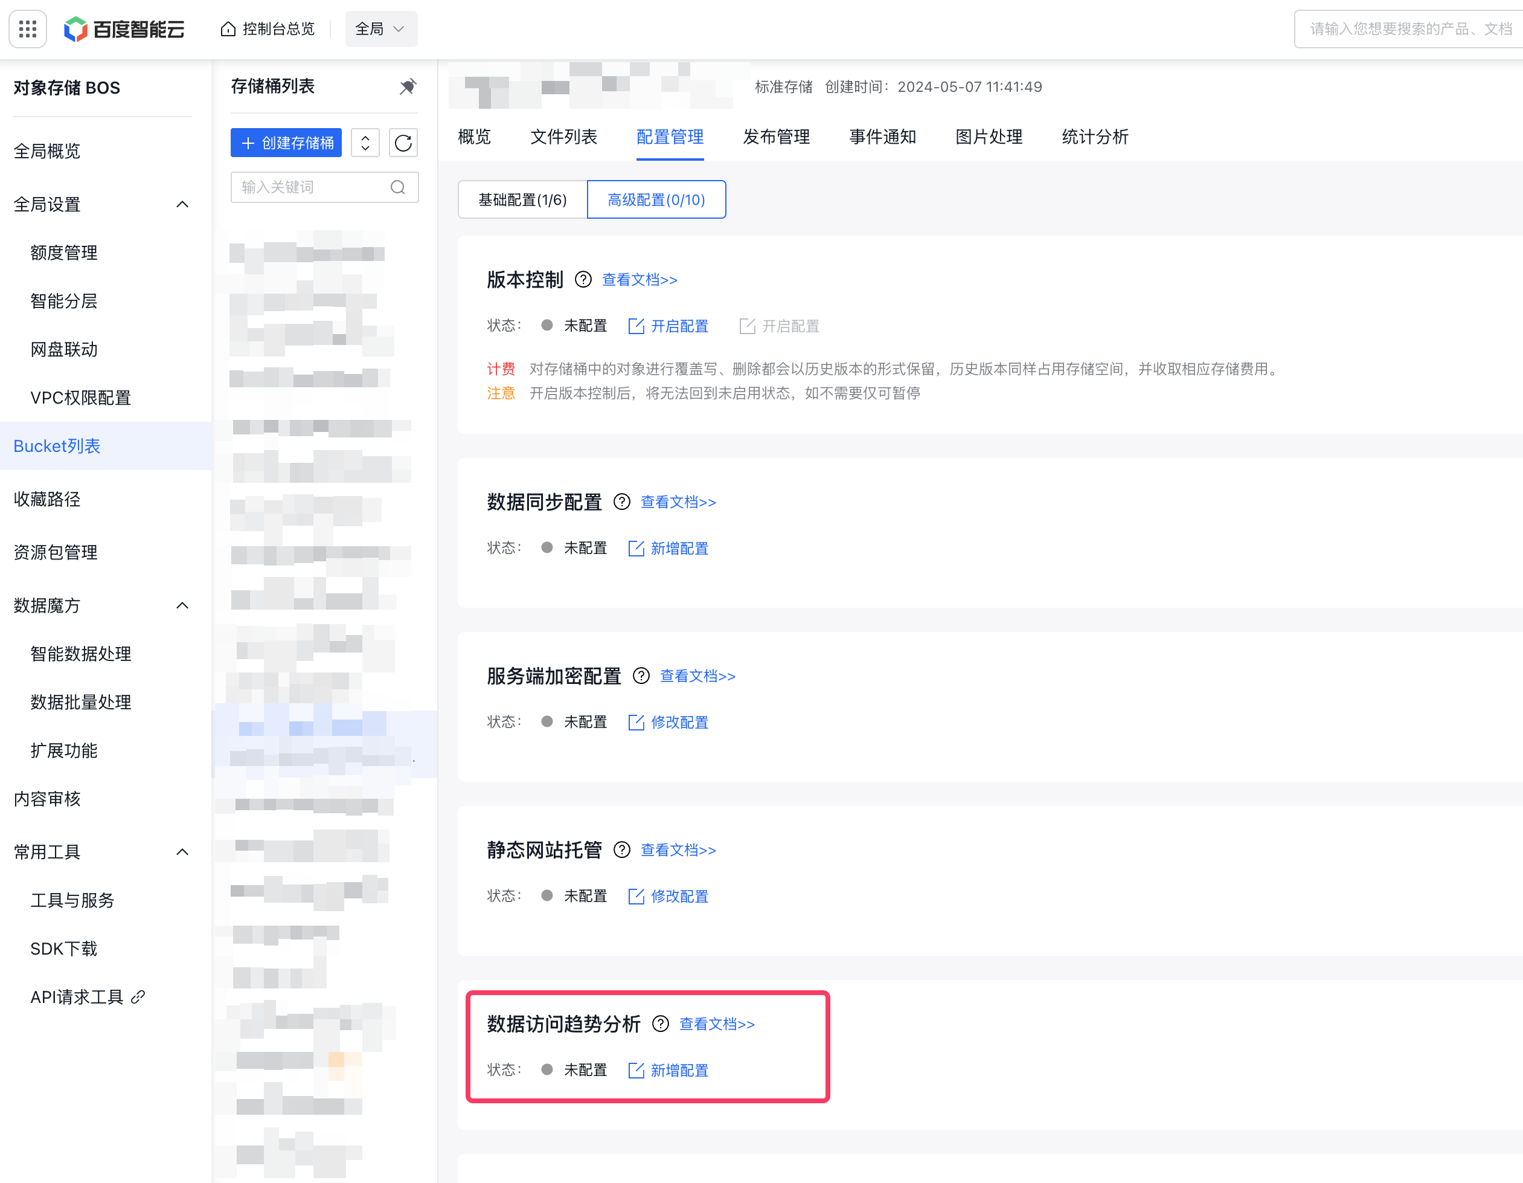Switch to the 事件通知 tab
Viewport: 1523px width, 1183px height.
(x=882, y=137)
